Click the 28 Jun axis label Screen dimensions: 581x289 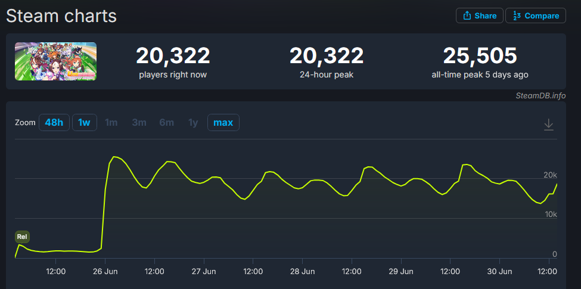click(302, 272)
